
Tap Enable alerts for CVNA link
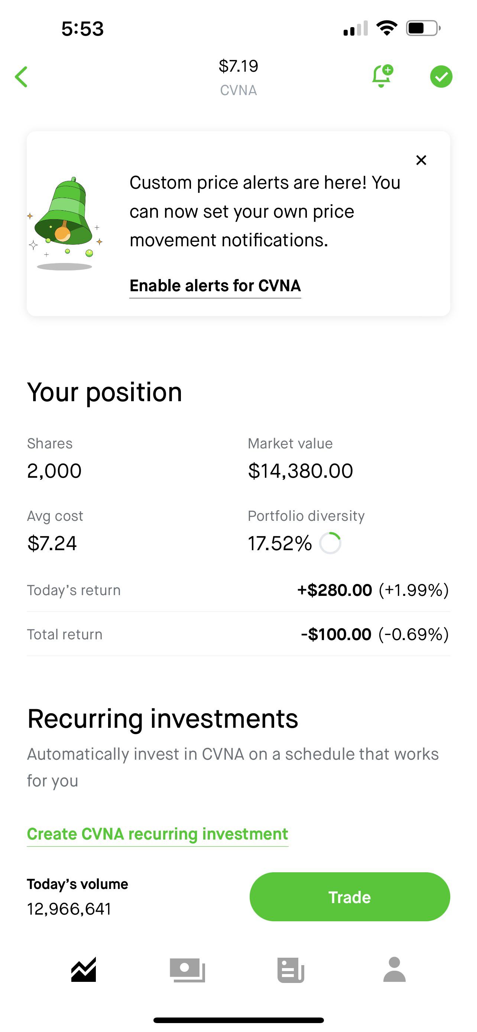pyautogui.click(x=215, y=286)
